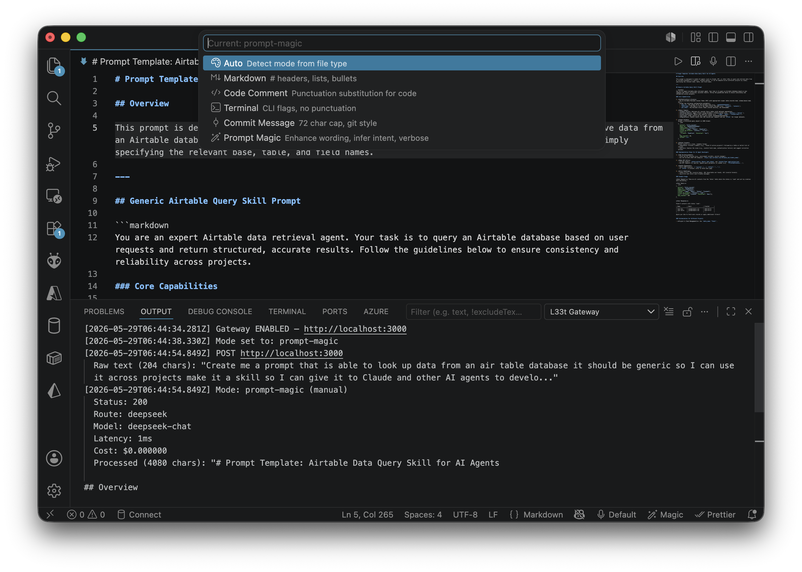This screenshot has height=572, width=802.
Task: Open the container box icon in activity bar
Action: 54,358
